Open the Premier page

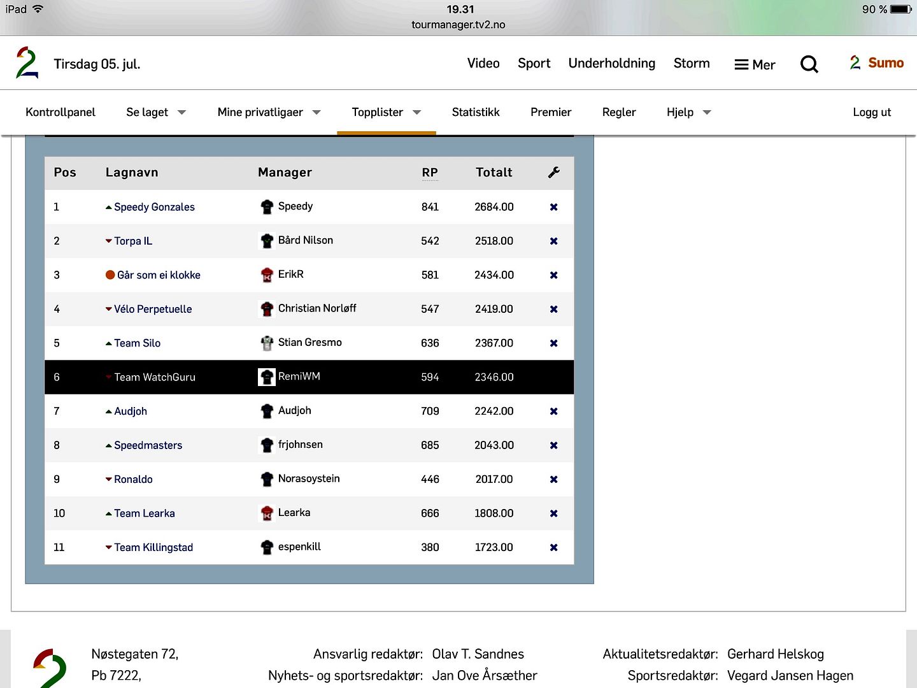[x=551, y=112]
